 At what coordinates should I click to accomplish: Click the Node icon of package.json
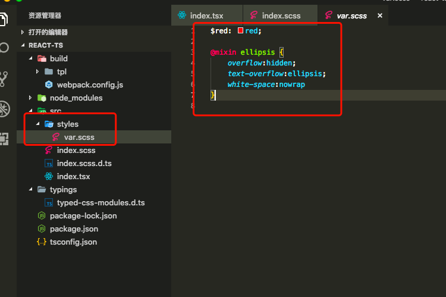[x=42, y=229]
